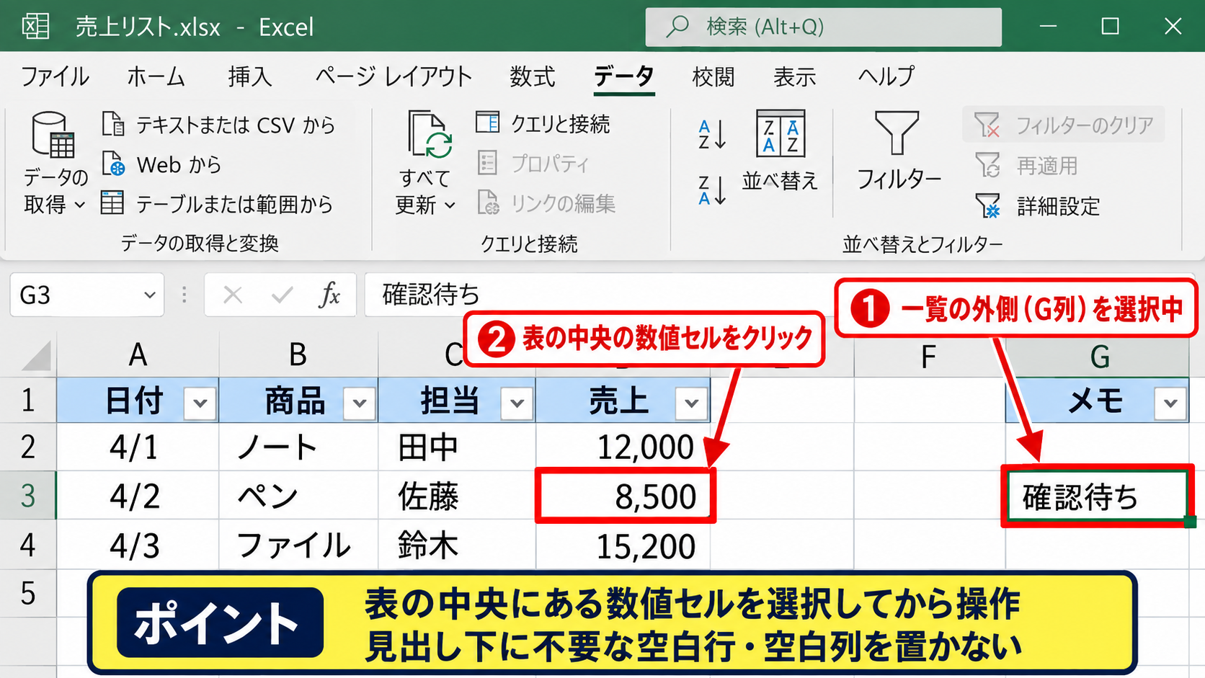Open the メモ column filter dropdown
Screen dimensions: 1205x678
(1170, 403)
